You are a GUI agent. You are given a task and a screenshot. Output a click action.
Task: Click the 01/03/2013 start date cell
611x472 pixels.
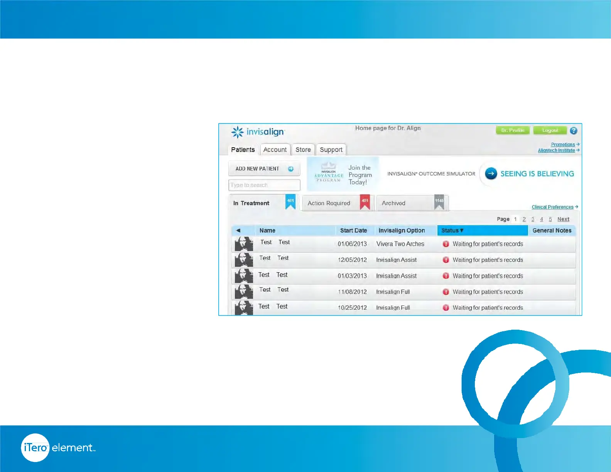[x=352, y=276]
